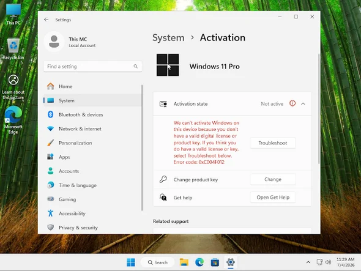Viewport: 361px width, 271px height.
Task: Click the Activation state certificate icon
Action: 163,104
